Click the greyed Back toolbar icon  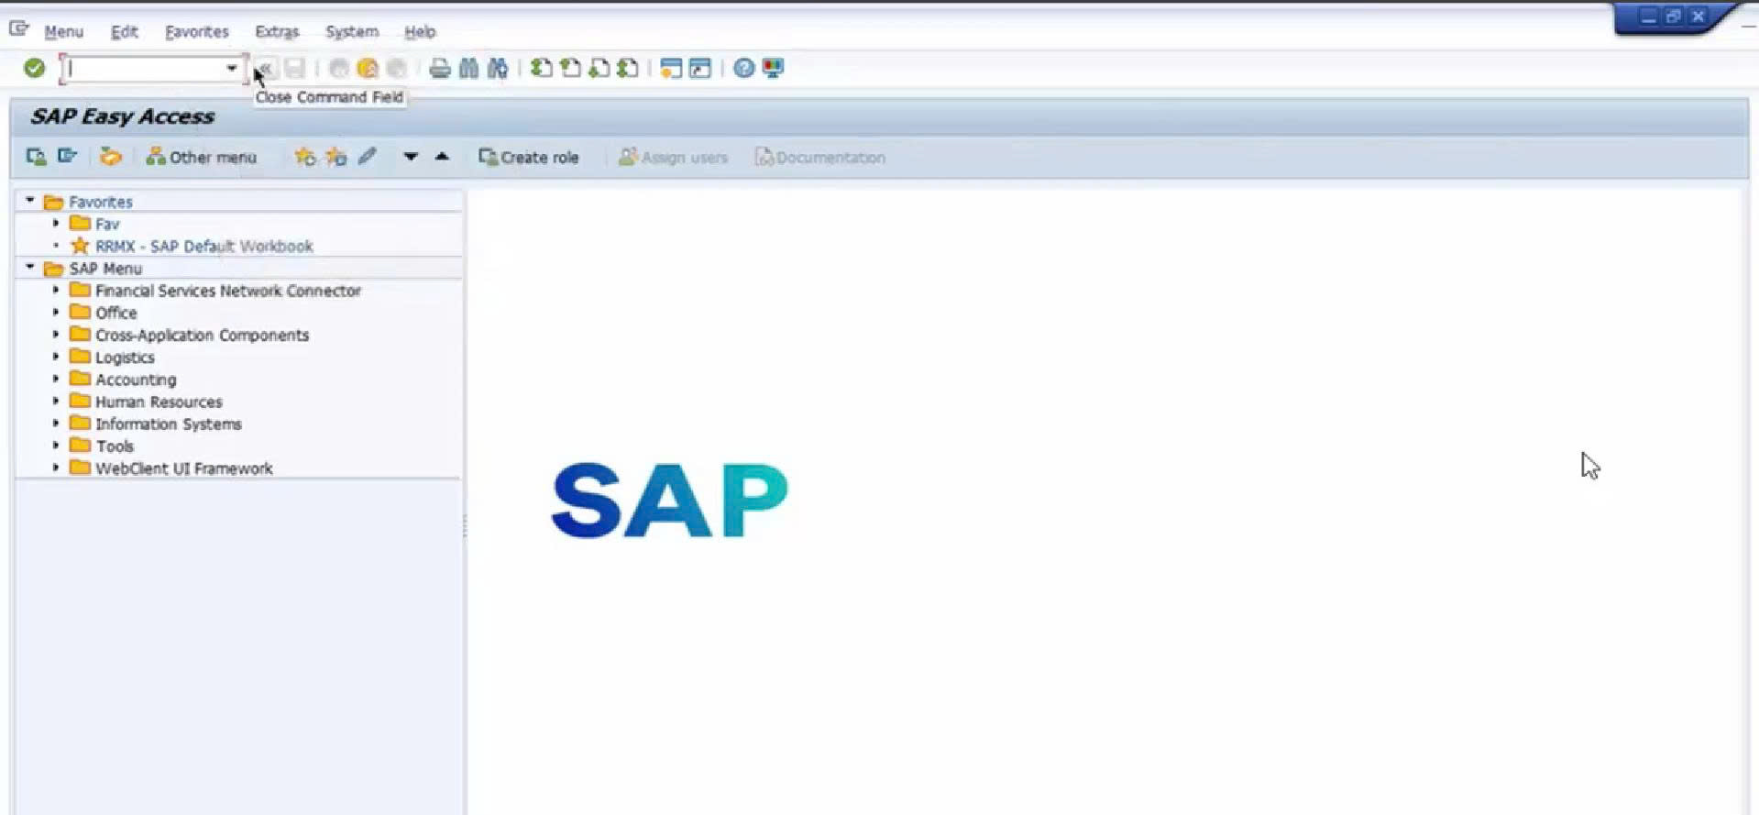pos(338,68)
